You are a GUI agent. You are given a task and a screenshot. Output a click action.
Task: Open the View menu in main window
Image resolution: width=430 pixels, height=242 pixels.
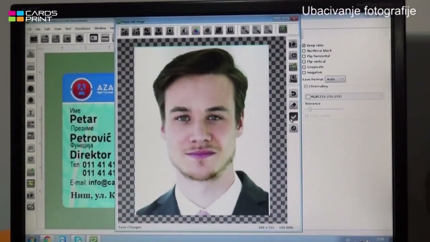[x=58, y=29]
